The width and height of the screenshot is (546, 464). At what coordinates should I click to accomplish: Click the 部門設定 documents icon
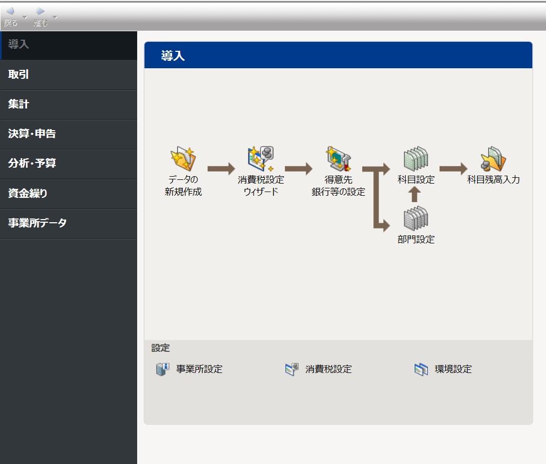click(416, 219)
